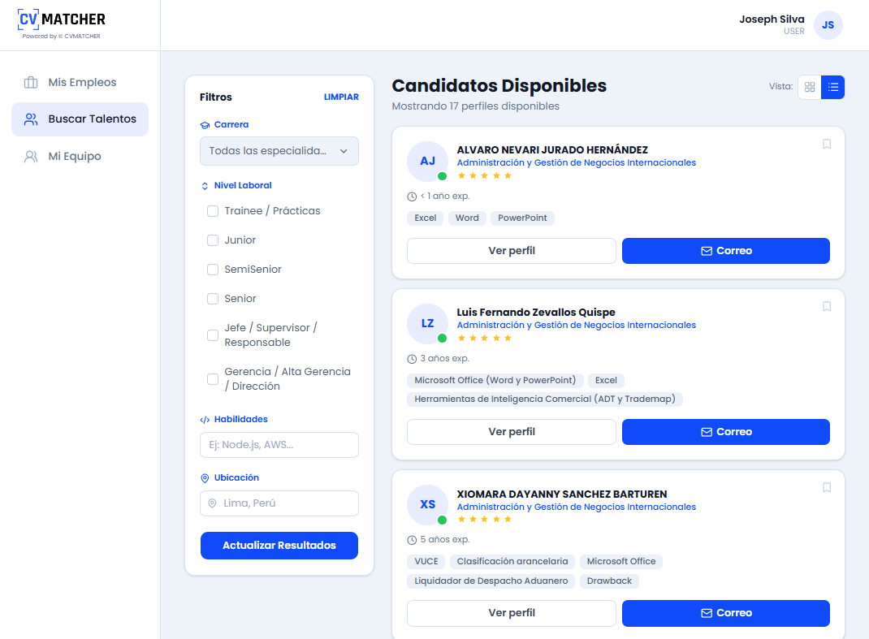The height and width of the screenshot is (639, 869).
Task: Click Mis Empleos briefcase icon
Action: tap(31, 83)
